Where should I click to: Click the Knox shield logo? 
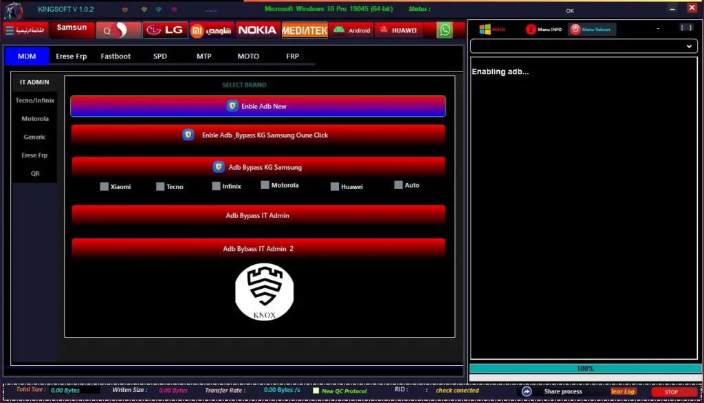point(265,292)
